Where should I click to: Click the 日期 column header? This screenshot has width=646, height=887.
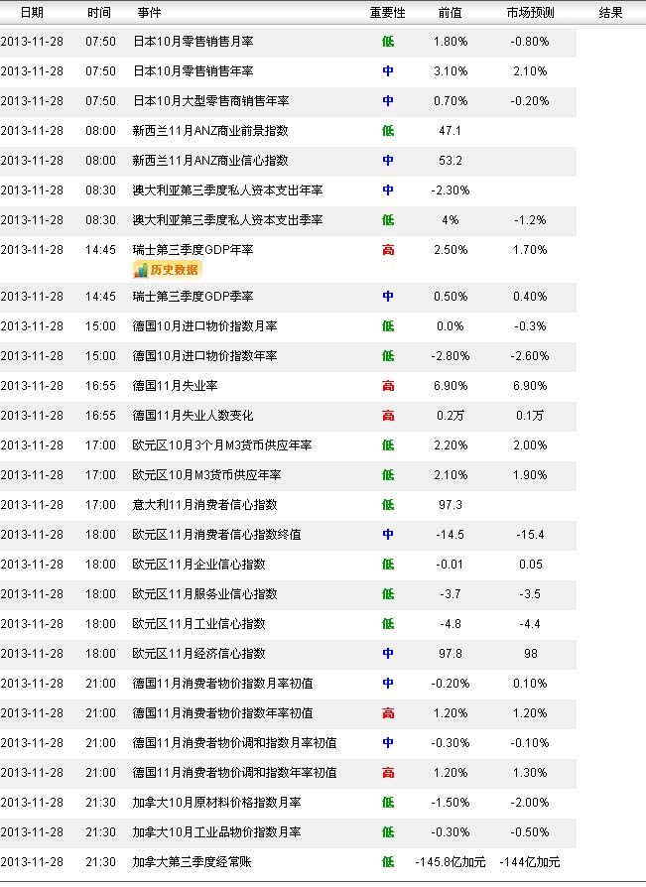click(x=32, y=13)
